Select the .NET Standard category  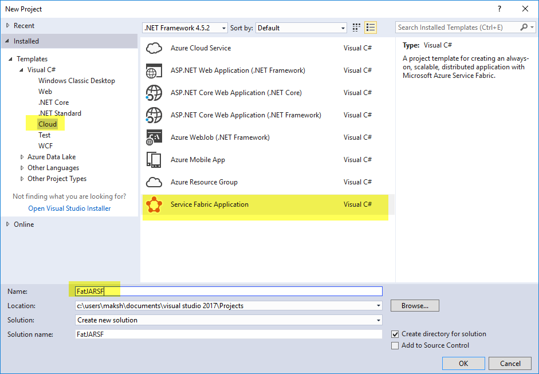(x=60, y=113)
